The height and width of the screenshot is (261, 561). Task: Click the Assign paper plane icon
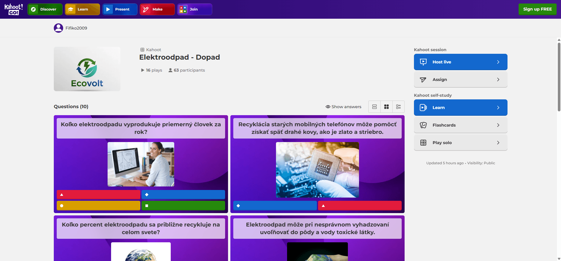(423, 79)
